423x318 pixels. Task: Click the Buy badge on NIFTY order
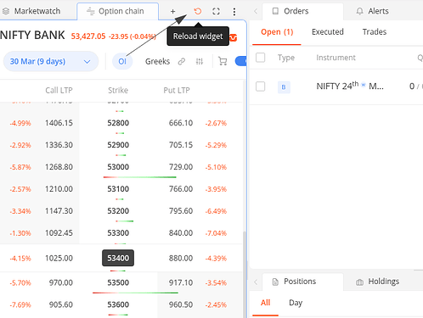pyautogui.click(x=284, y=87)
